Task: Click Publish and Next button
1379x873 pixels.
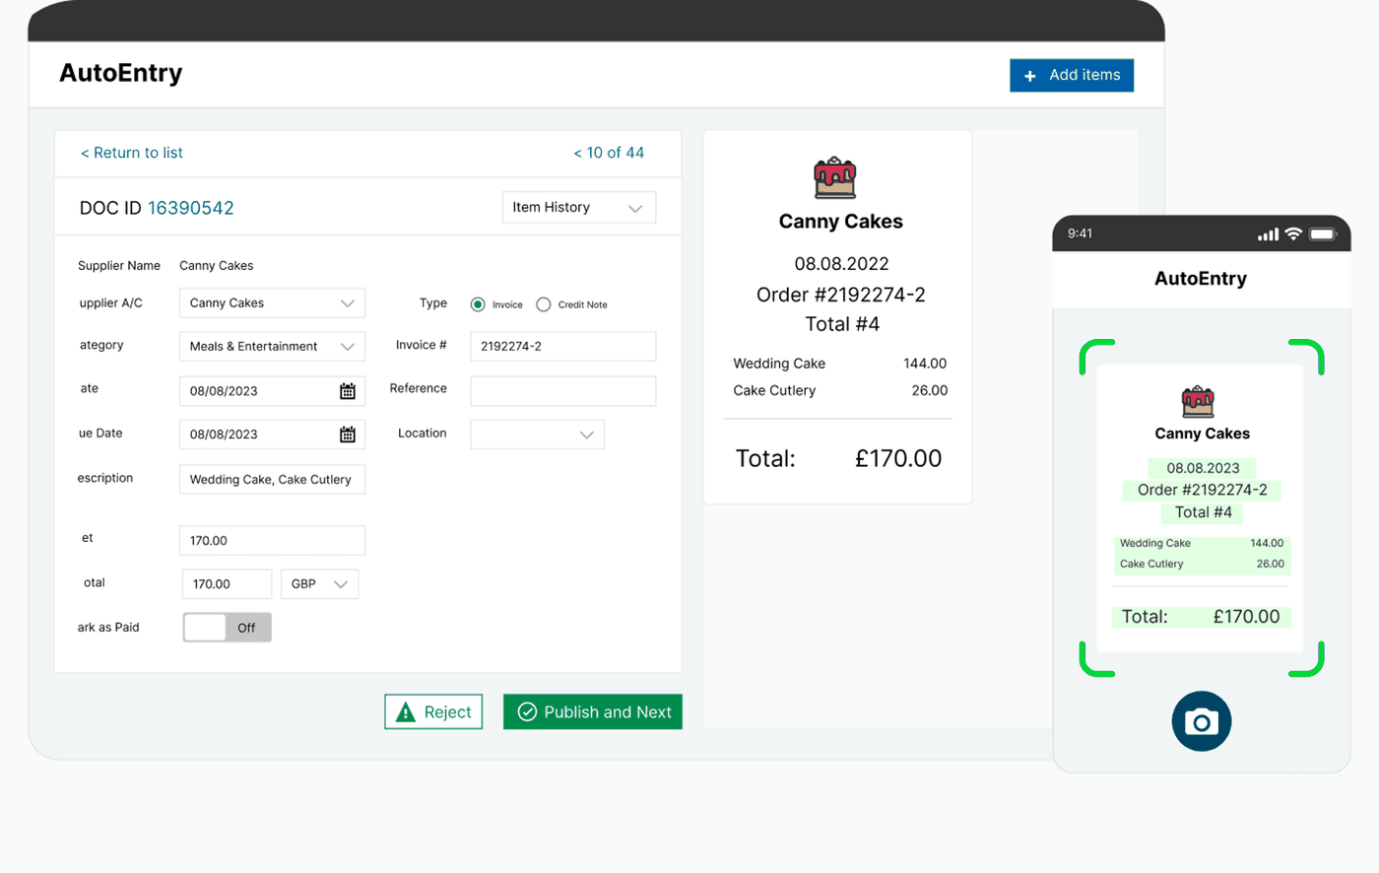Action: pos(593,711)
